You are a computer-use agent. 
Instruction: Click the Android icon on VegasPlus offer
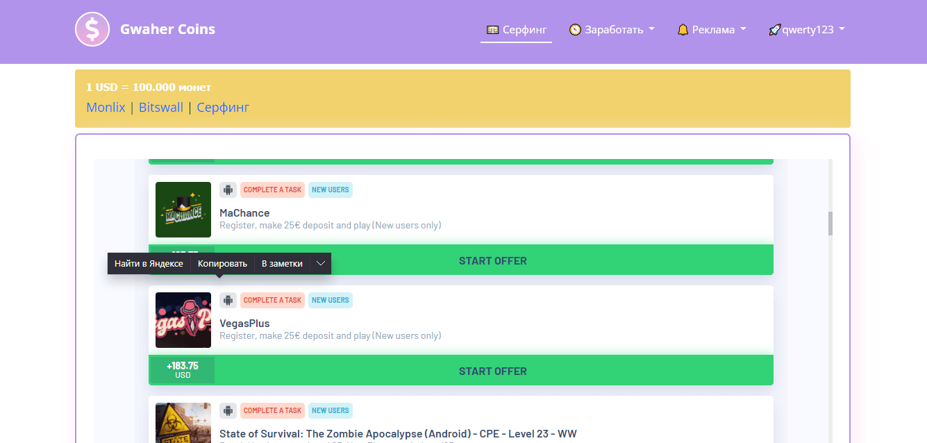[x=228, y=300]
